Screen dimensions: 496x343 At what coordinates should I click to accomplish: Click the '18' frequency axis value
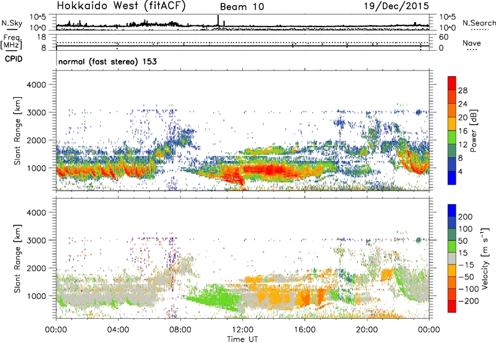[42, 37]
